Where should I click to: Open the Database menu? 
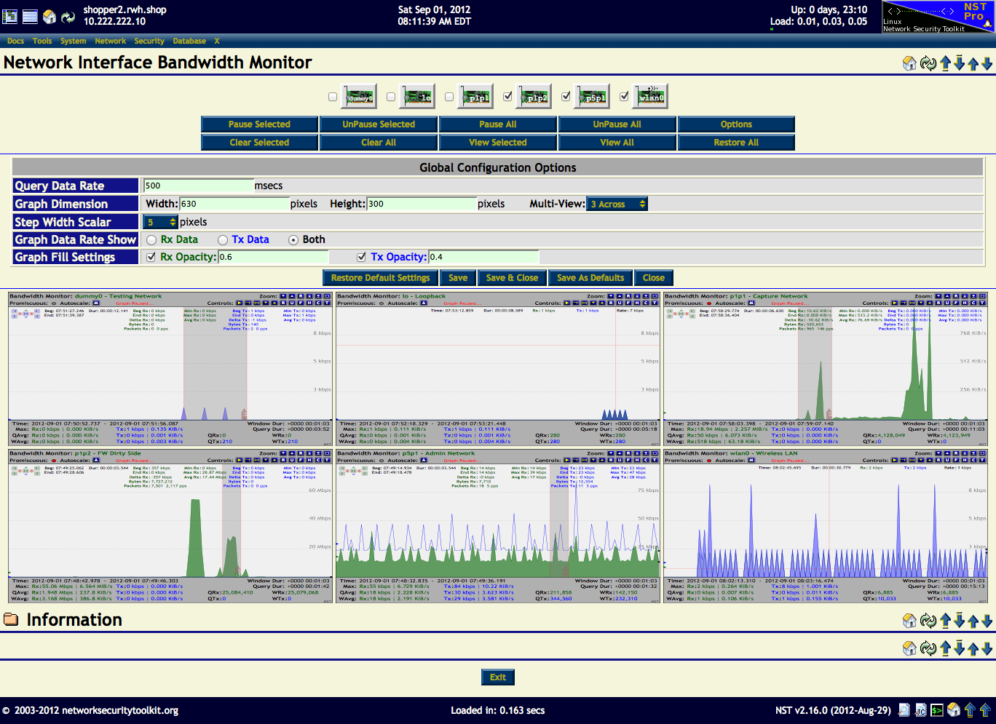pyautogui.click(x=189, y=41)
